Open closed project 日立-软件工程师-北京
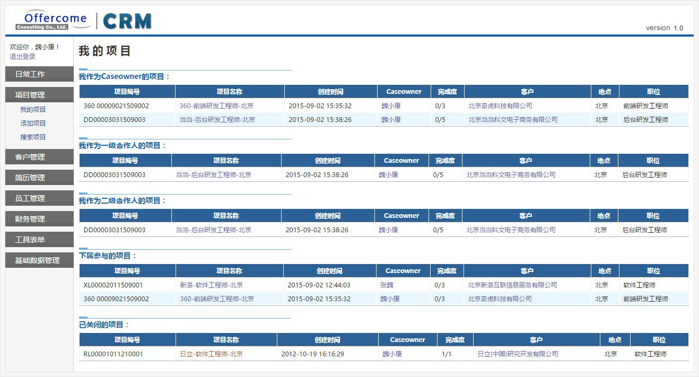The width and height of the screenshot is (699, 377). [x=212, y=354]
